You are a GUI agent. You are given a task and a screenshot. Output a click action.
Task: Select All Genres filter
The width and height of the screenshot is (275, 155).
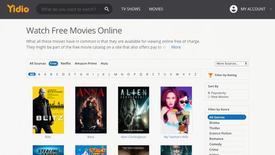pos(227,117)
